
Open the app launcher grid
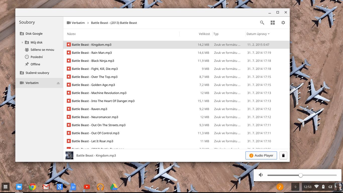pos(6,187)
